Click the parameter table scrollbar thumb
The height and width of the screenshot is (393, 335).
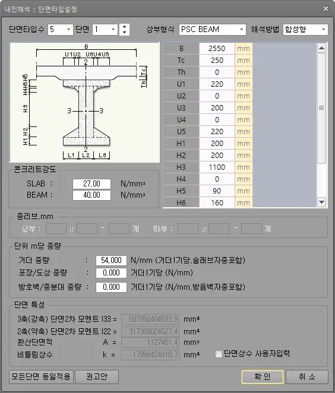pyautogui.click(x=322, y=108)
